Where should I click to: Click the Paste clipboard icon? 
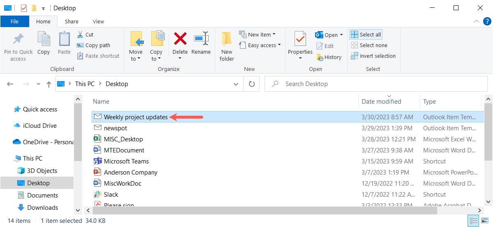tap(64, 39)
